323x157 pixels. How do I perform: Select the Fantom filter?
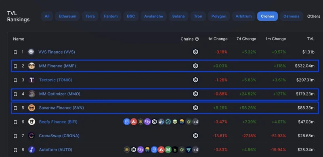click(111, 16)
